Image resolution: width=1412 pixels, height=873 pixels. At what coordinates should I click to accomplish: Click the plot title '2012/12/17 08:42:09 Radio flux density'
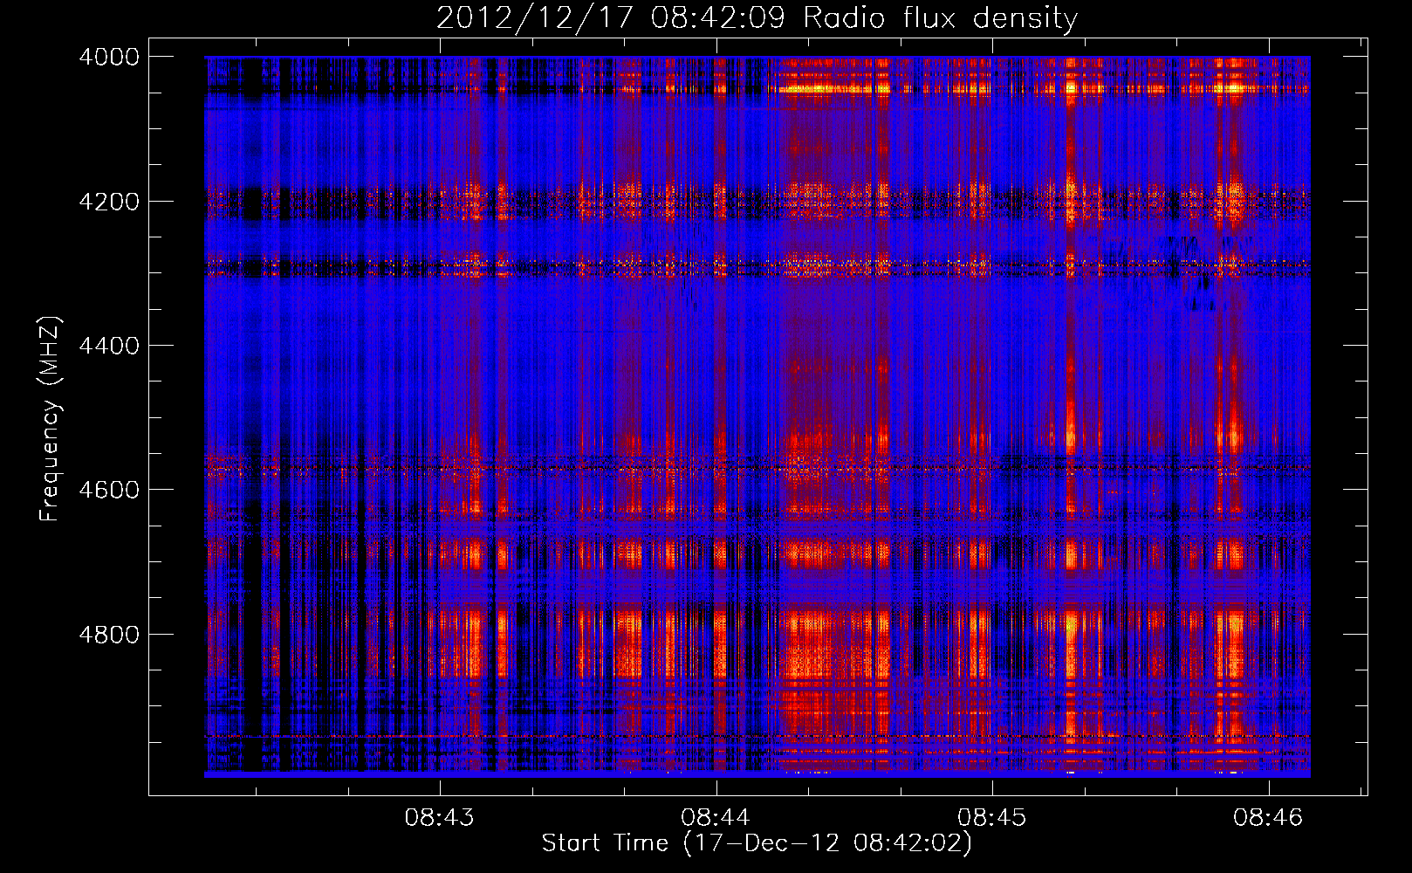757,18
